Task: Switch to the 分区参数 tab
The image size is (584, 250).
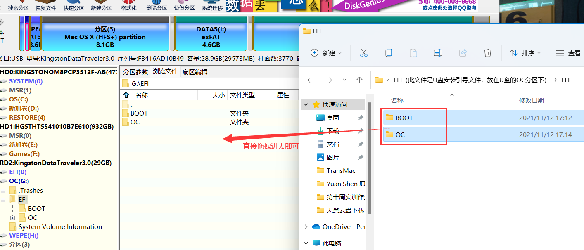Action: [135, 72]
